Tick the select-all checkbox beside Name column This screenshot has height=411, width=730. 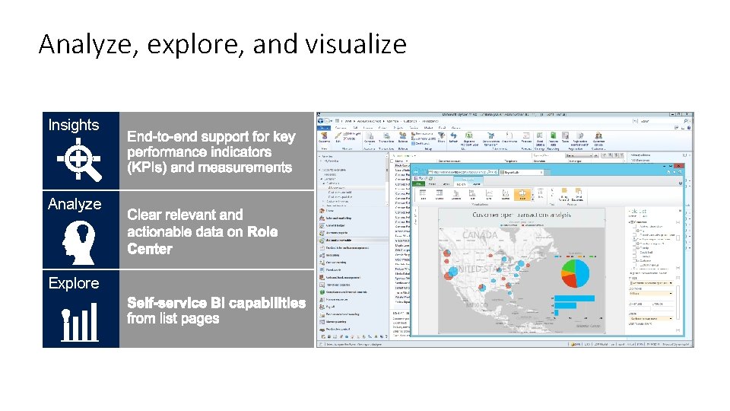(x=392, y=161)
